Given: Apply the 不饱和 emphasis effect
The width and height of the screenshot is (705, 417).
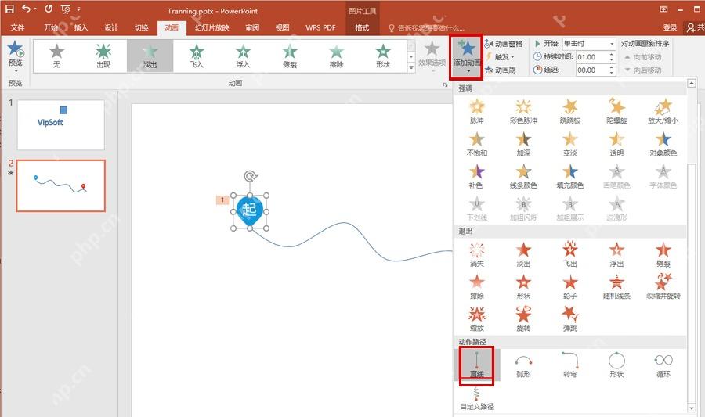Looking at the screenshot, I should (476, 144).
